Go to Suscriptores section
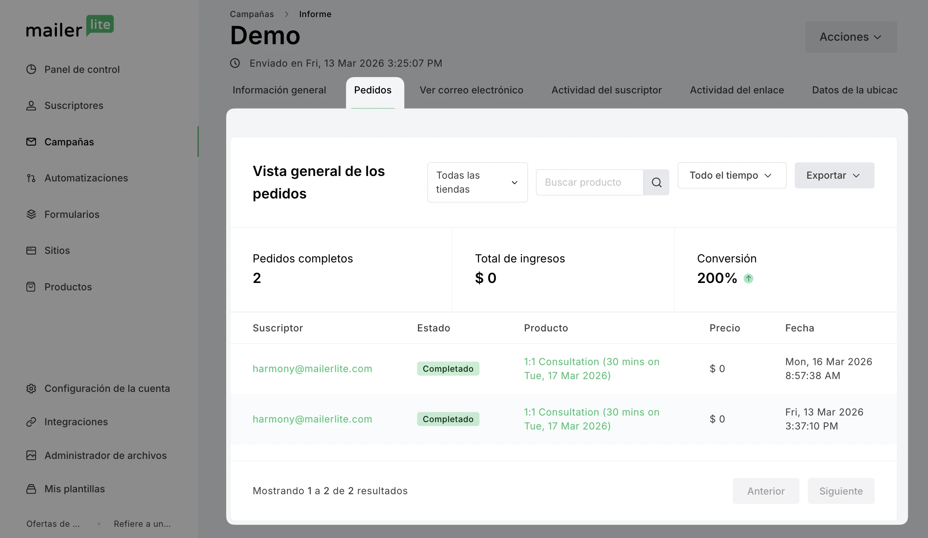The height and width of the screenshot is (538, 928). (x=74, y=105)
